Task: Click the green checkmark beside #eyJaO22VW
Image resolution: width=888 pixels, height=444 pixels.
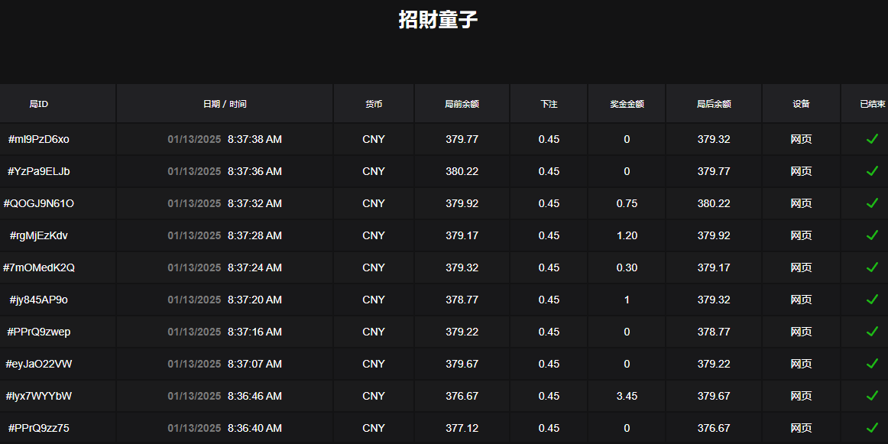Action: (870, 364)
